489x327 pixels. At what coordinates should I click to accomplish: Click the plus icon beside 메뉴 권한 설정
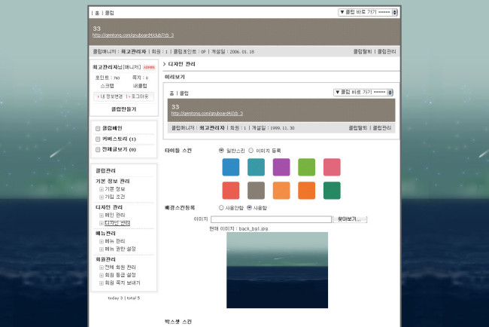coord(102,249)
